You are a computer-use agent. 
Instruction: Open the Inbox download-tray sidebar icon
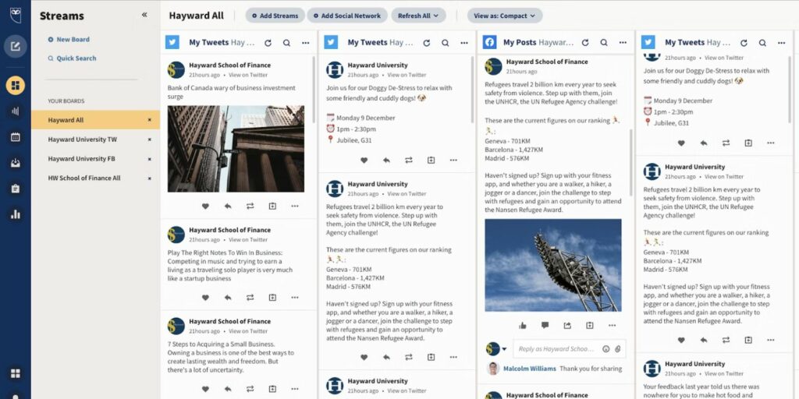coord(16,163)
